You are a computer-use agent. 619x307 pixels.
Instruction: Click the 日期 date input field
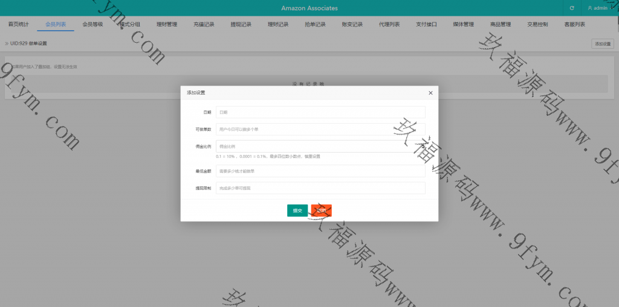(x=320, y=112)
